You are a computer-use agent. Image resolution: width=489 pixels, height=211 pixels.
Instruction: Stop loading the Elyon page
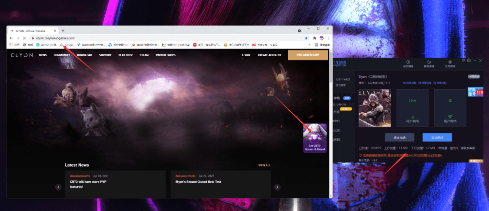(24, 38)
